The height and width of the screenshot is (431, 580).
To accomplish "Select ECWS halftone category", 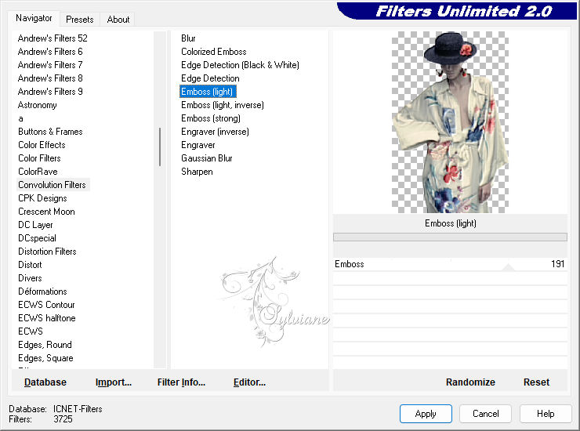I will (x=47, y=318).
